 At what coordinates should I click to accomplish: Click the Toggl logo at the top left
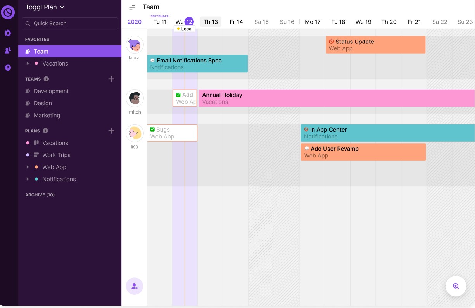8,12
